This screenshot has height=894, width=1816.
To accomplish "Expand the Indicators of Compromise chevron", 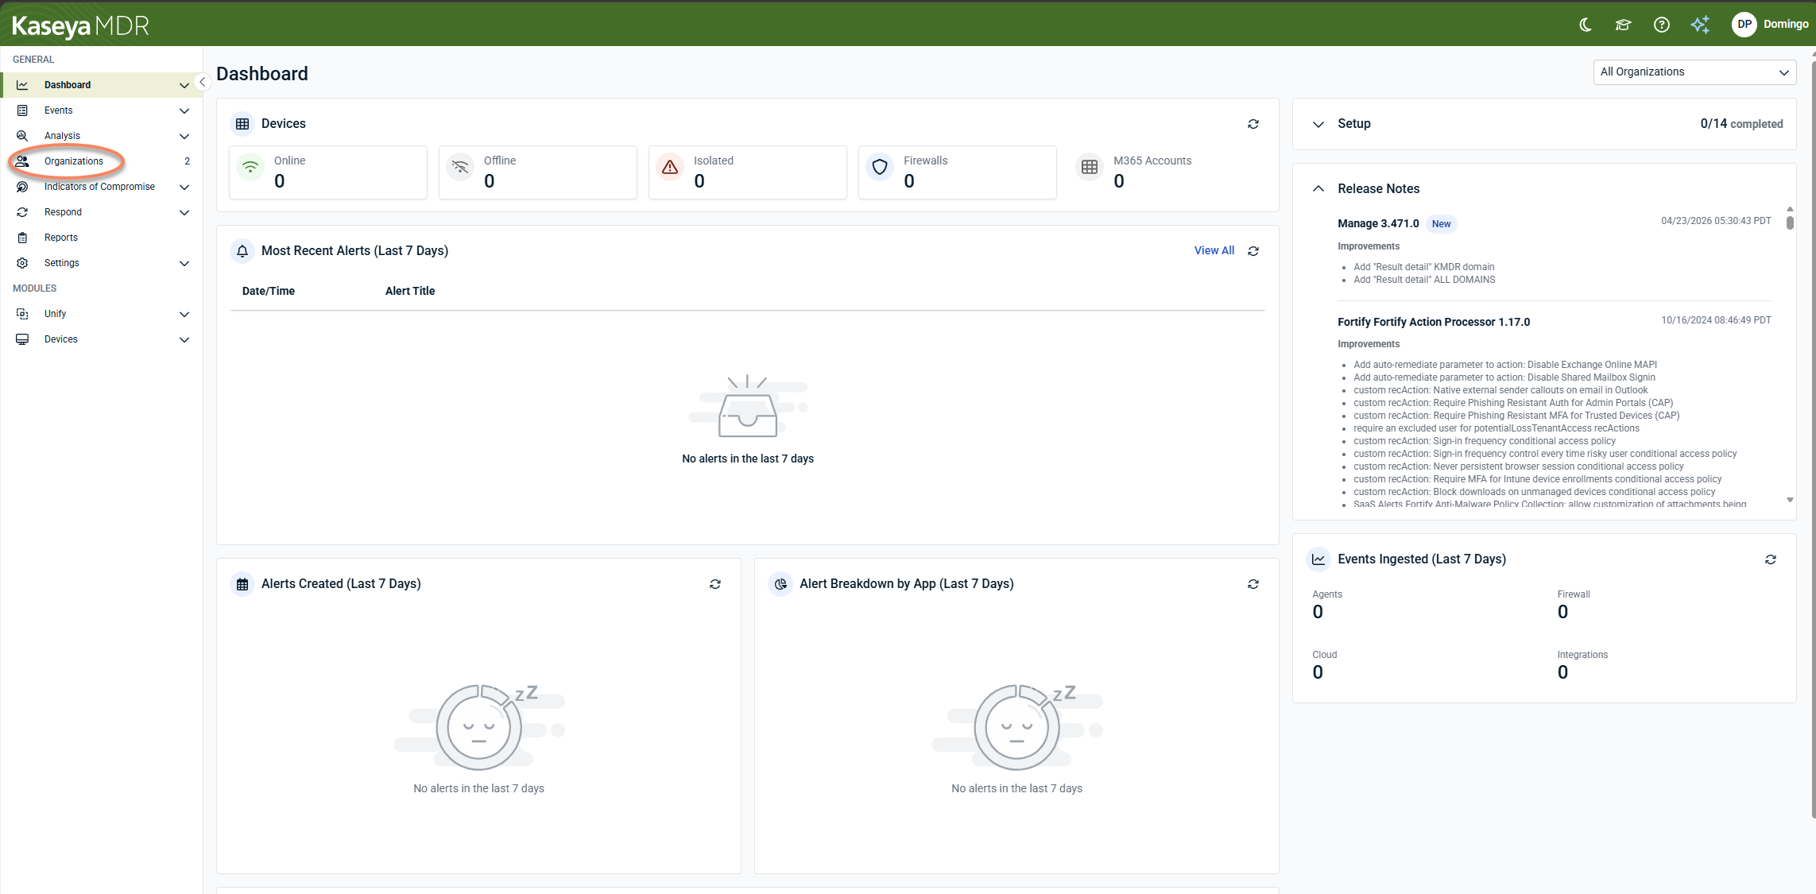I will click(x=184, y=187).
